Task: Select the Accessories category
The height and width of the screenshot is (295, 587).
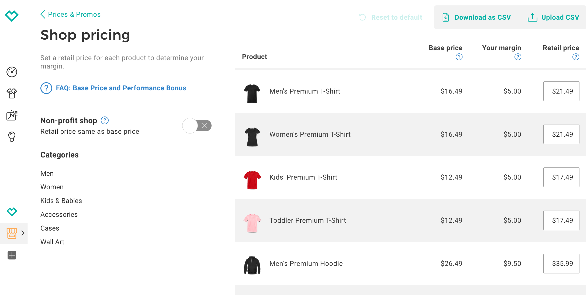Action: click(x=59, y=214)
